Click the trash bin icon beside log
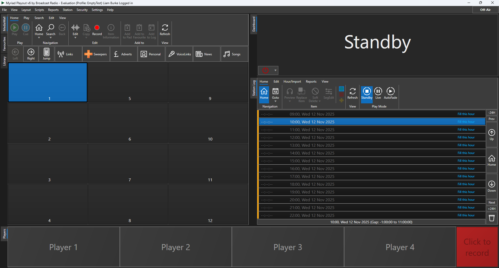 click(x=491, y=218)
